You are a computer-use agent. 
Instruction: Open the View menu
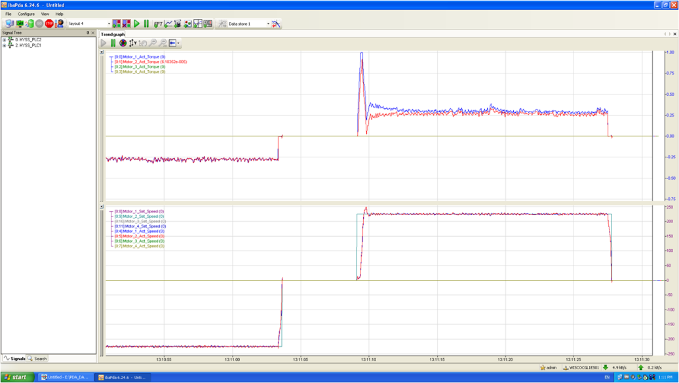45,14
